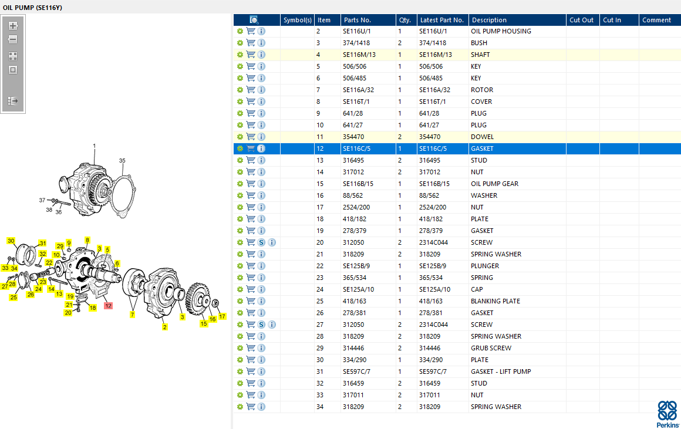The width and height of the screenshot is (681, 429).
Task: Click description 'OIL PUMP HOUSING'
Action: point(501,31)
